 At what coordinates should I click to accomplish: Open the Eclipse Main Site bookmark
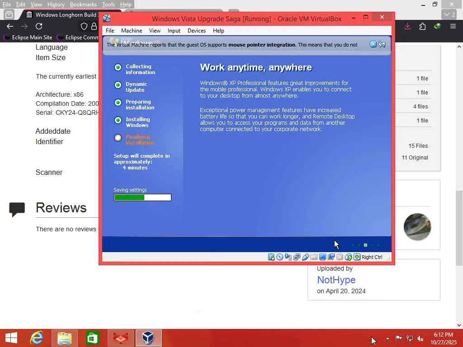point(28,37)
